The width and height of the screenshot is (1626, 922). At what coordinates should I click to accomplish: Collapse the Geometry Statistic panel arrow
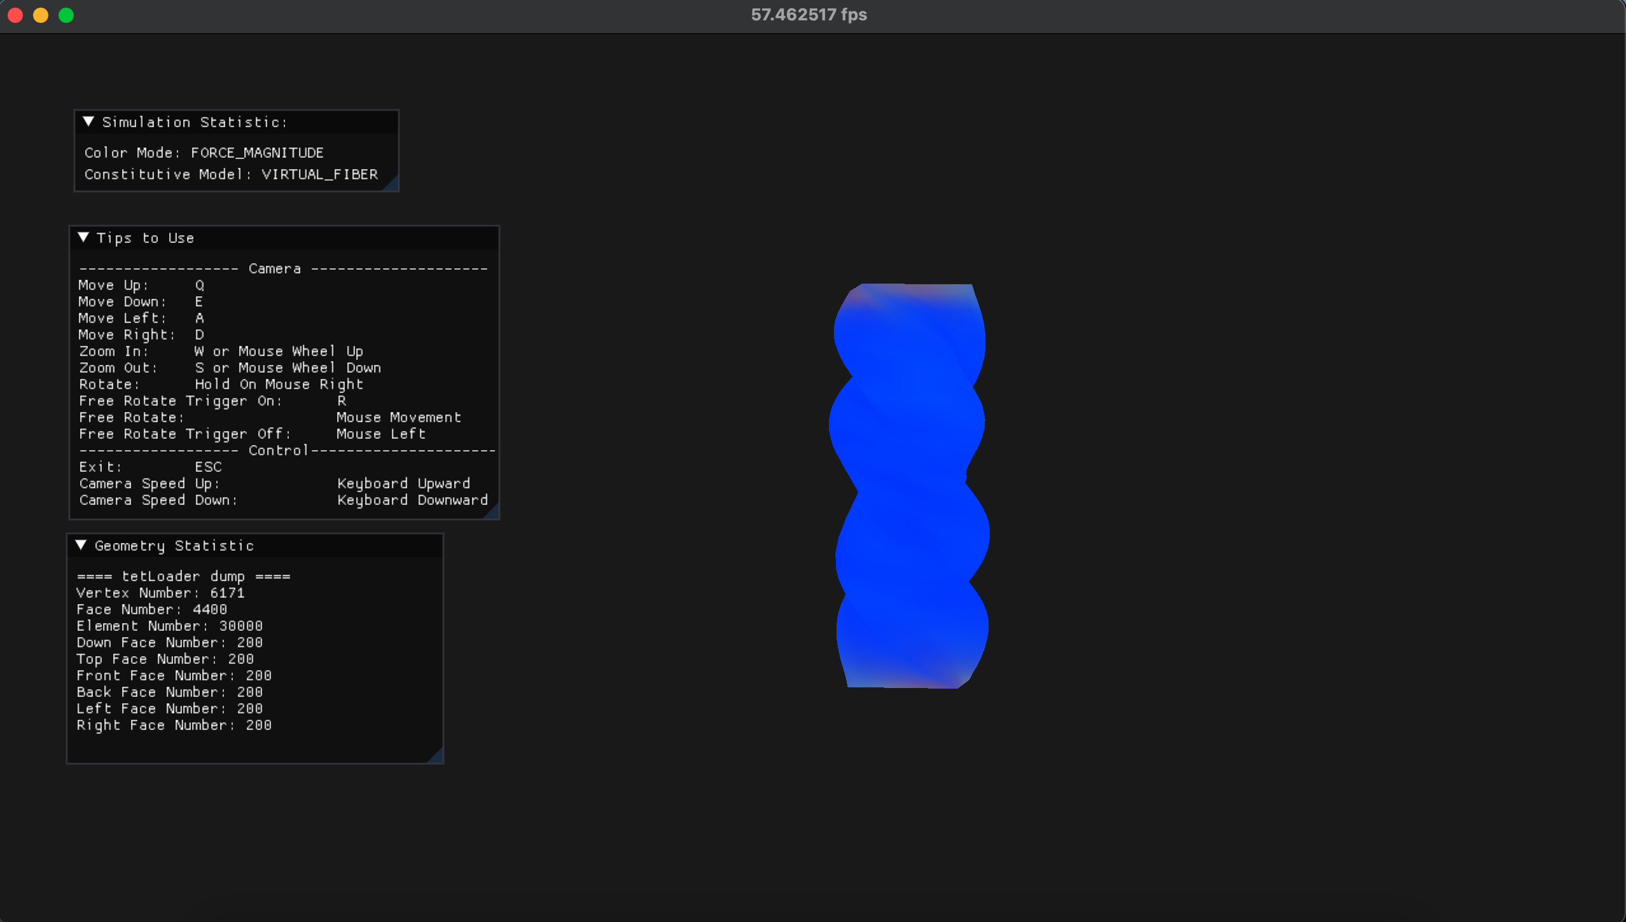(81, 545)
